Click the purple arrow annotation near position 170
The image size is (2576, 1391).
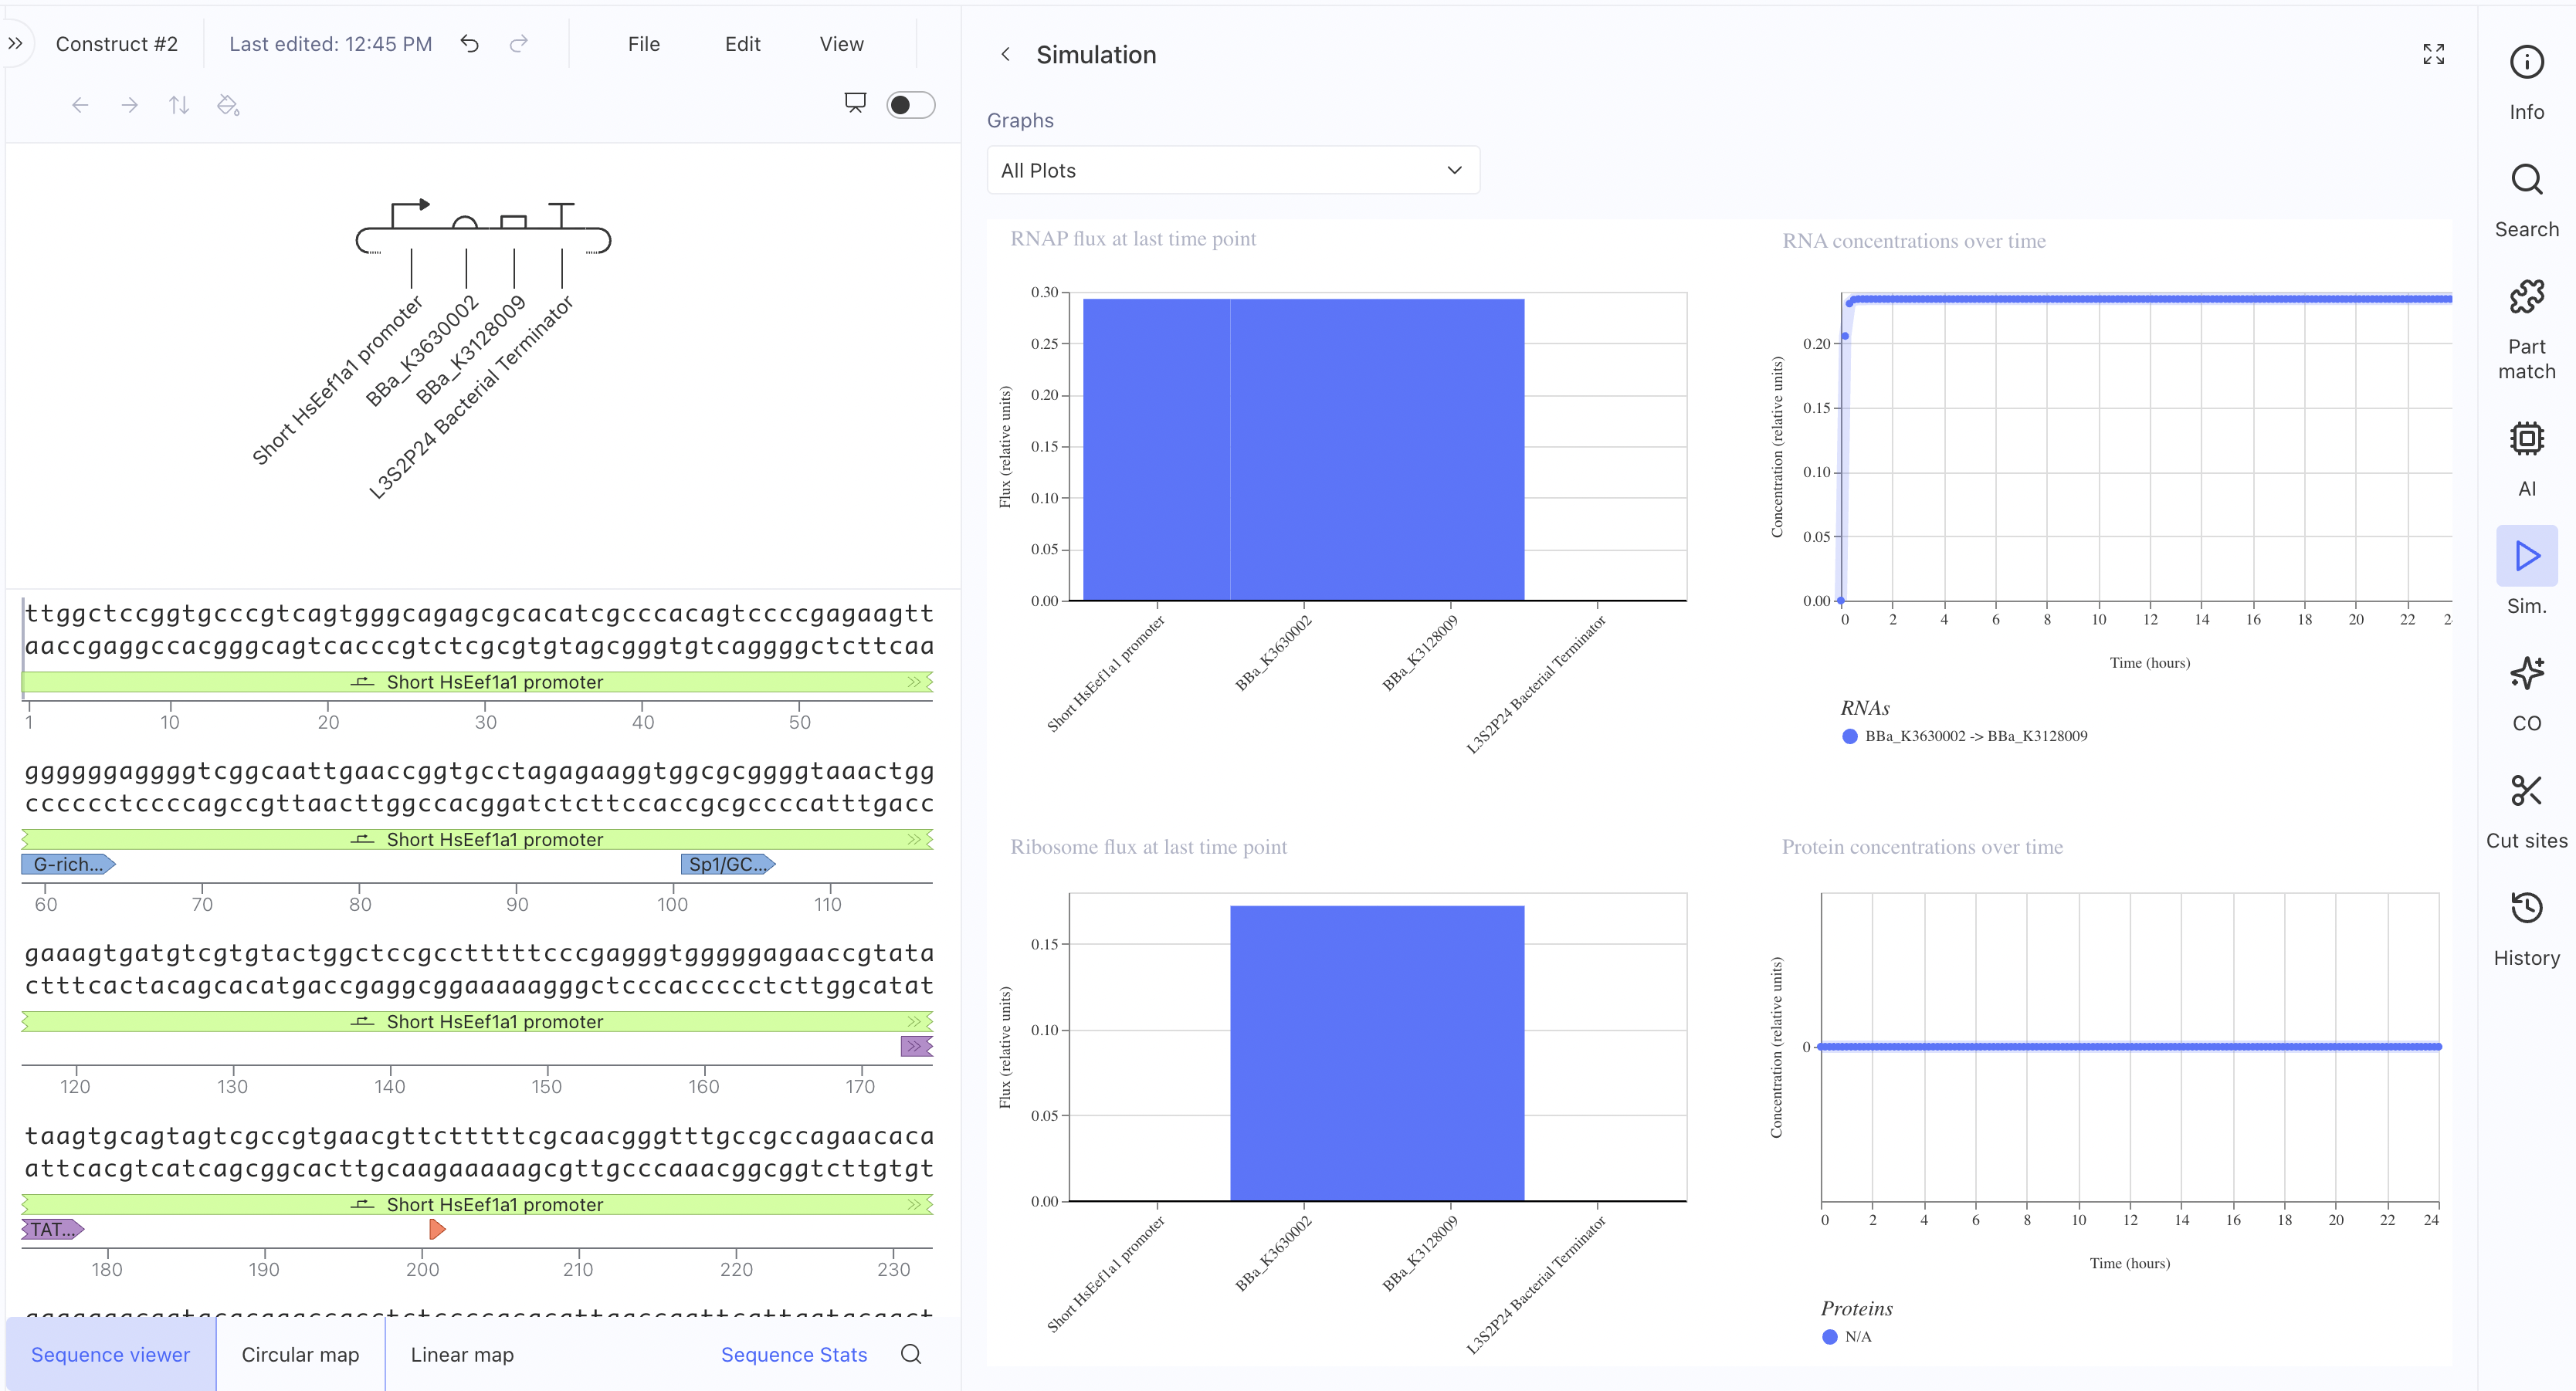[917, 1046]
